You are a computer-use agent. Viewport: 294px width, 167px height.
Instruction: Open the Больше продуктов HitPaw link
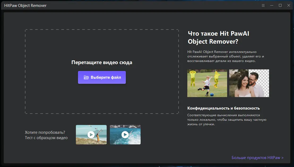[257, 157]
